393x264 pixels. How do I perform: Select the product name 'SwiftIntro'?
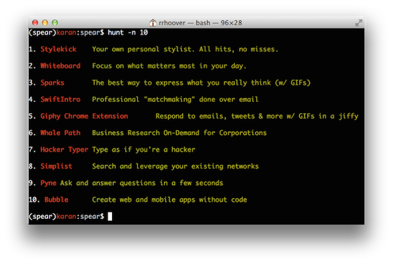click(60, 99)
